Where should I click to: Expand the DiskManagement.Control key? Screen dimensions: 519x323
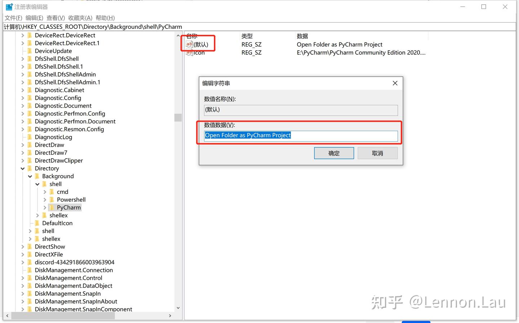click(23, 278)
